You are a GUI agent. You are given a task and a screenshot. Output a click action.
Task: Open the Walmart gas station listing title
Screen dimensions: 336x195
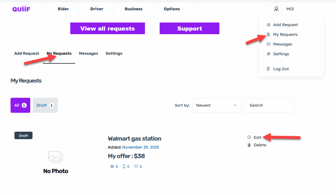135,139
